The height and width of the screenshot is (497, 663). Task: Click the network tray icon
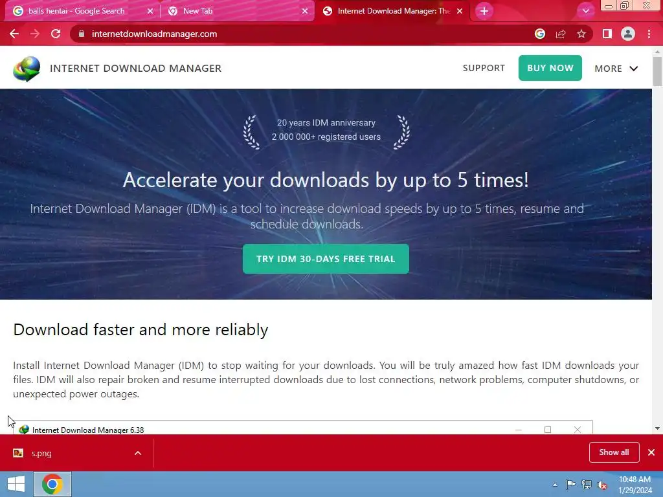587,485
